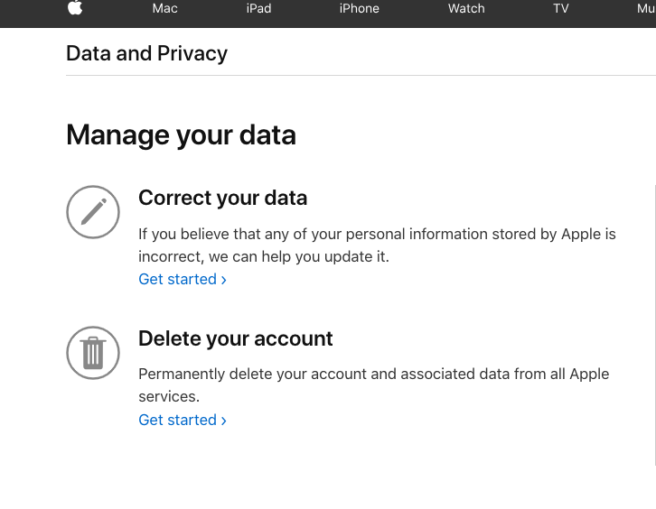Click the Correct your data heading
The height and width of the screenshot is (509, 656).
tap(222, 198)
